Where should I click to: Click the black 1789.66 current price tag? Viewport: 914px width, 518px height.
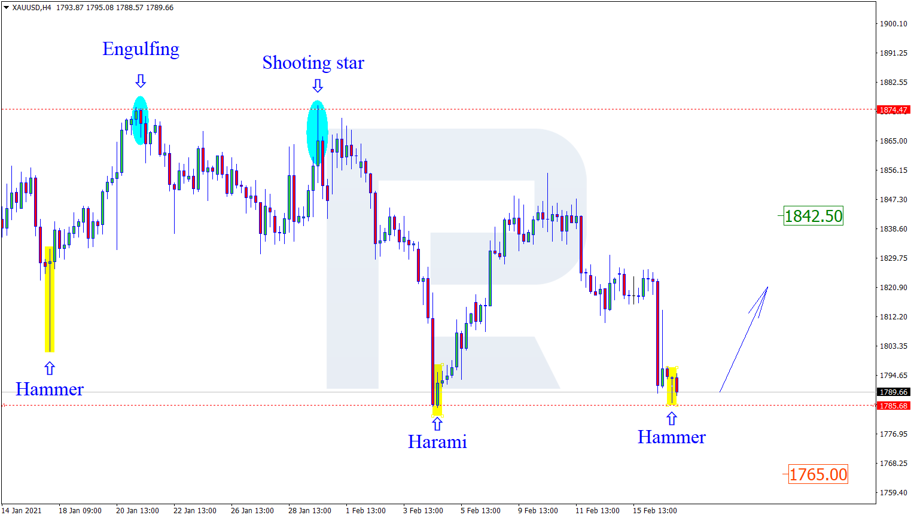[894, 392]
